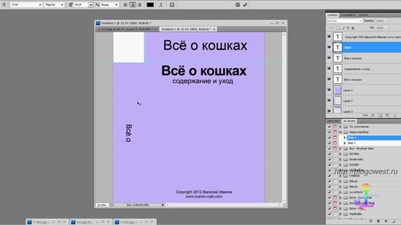Open the black text color swatch
Viewport: 401px width, 225px height.
tap(150, 4)
